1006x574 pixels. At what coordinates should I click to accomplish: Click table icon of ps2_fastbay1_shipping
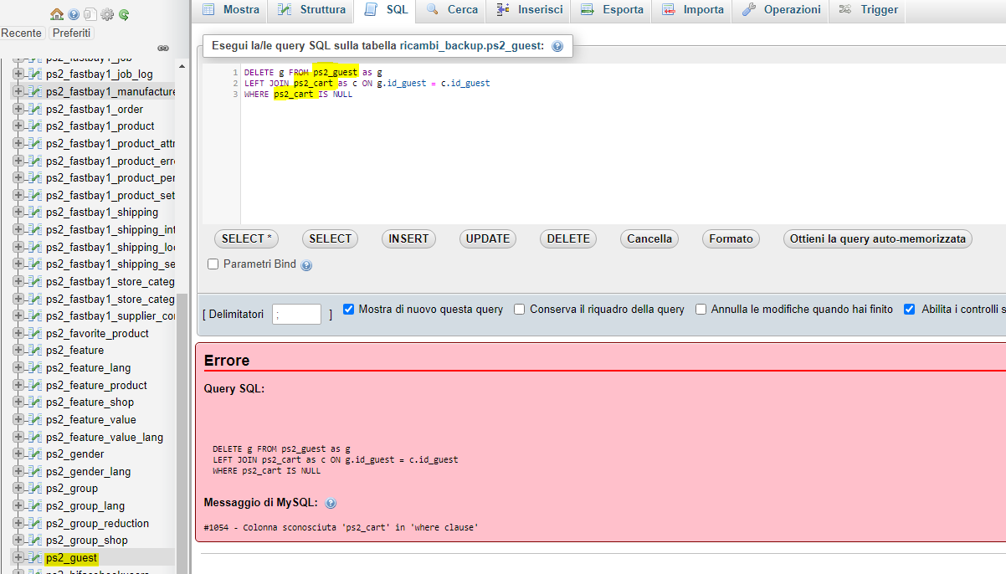(34, 212)
